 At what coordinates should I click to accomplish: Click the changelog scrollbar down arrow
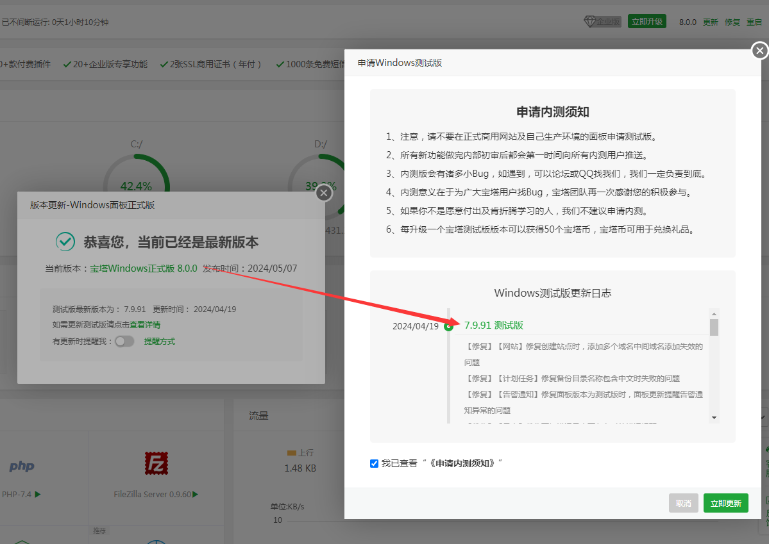click(714, 418)
